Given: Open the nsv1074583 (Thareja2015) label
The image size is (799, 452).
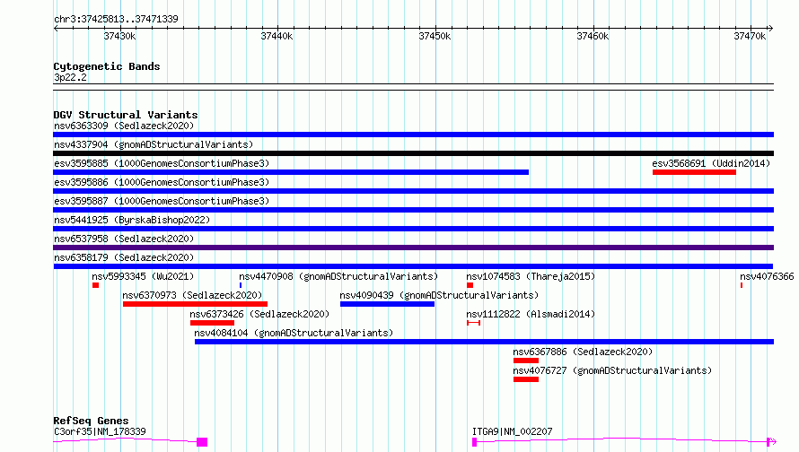Looking at the screenshot, I should click(531, 276).
